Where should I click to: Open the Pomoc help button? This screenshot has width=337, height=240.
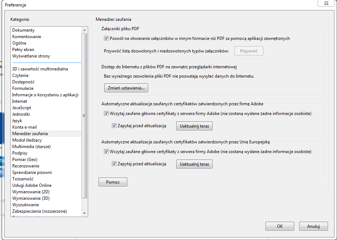[x=113, y=182]
